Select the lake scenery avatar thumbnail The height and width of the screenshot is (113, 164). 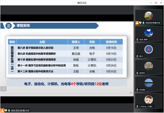149,83
